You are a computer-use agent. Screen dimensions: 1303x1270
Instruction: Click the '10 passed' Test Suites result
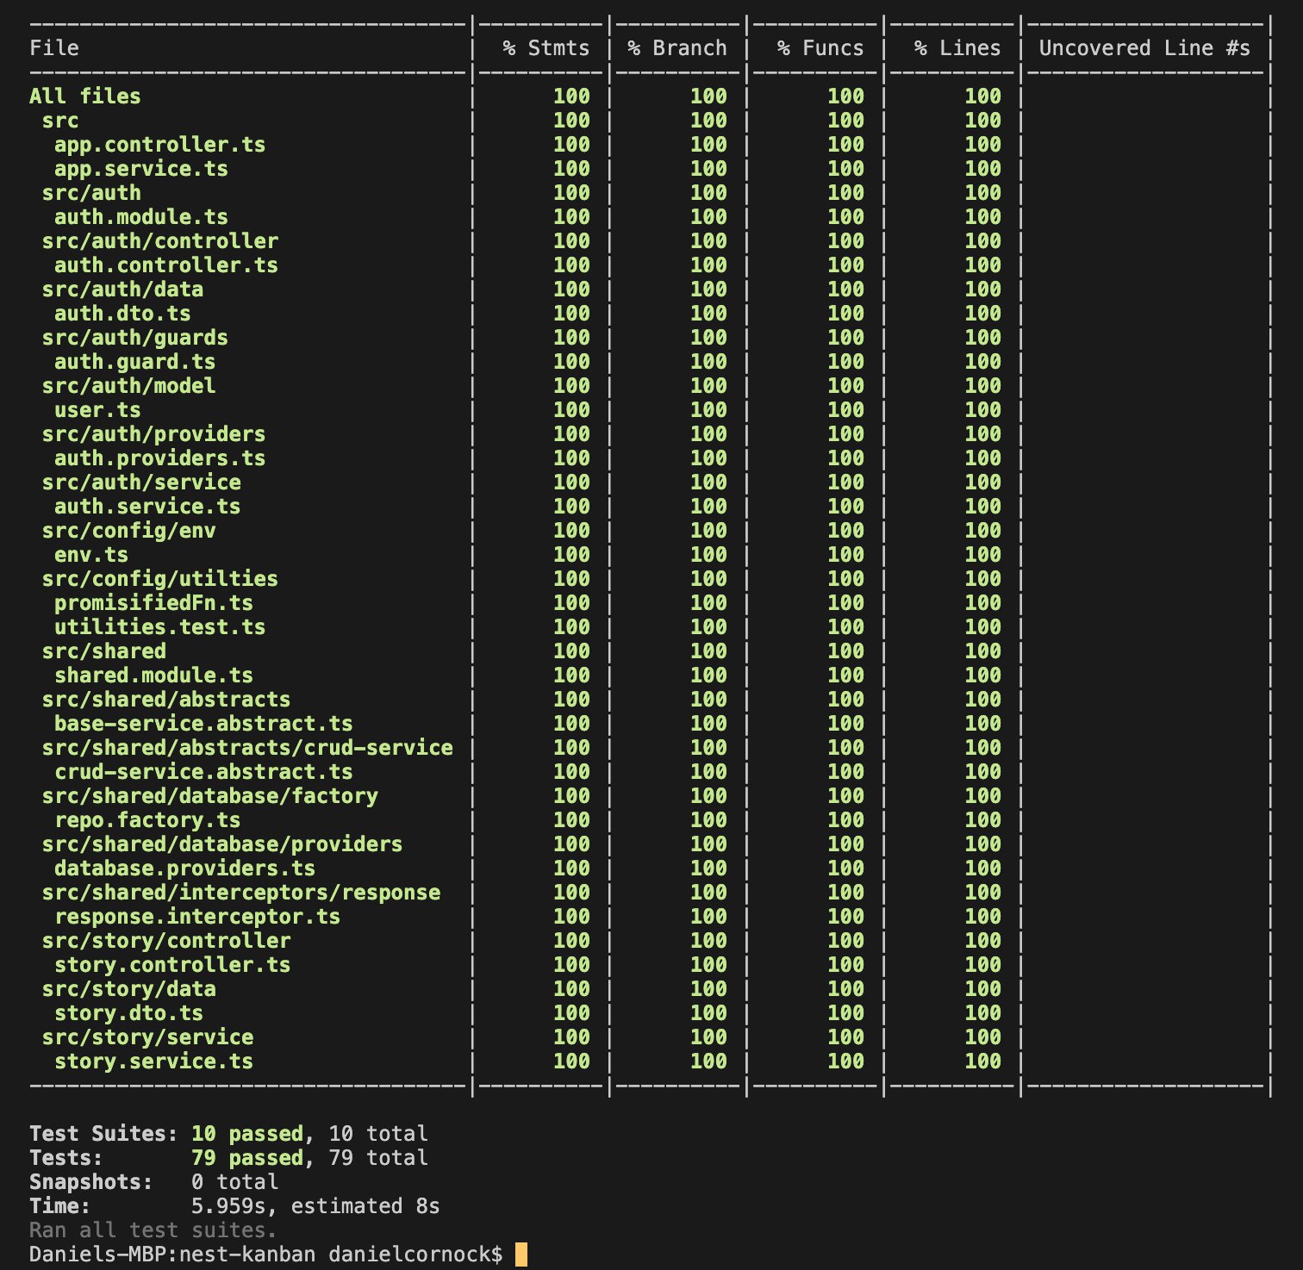coord(247,1133)
